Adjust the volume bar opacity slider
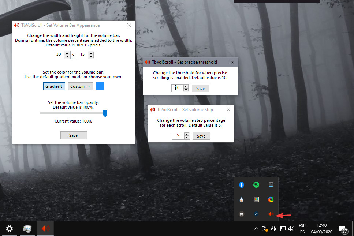The height and width of the screenshot is (236, 354). coord(105,113)
